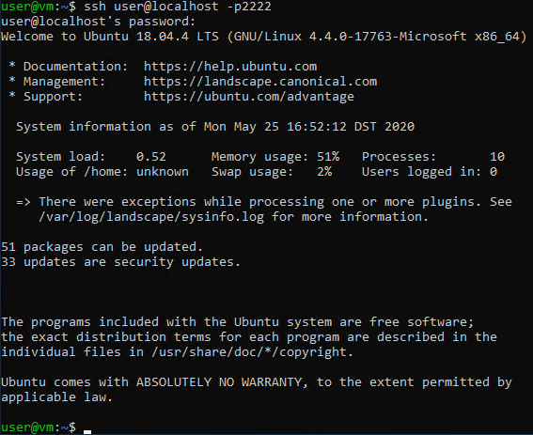
Task: Click the bottom user@vm prompt text
Action: 39,427
